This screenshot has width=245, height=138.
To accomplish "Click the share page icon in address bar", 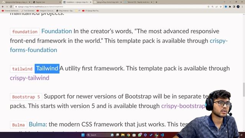I will (217, 7).
